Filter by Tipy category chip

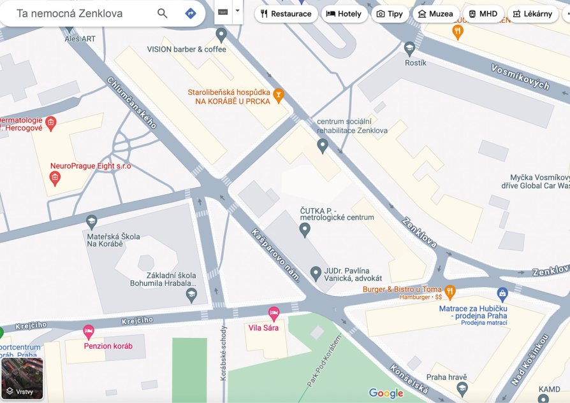click(390, 14)
